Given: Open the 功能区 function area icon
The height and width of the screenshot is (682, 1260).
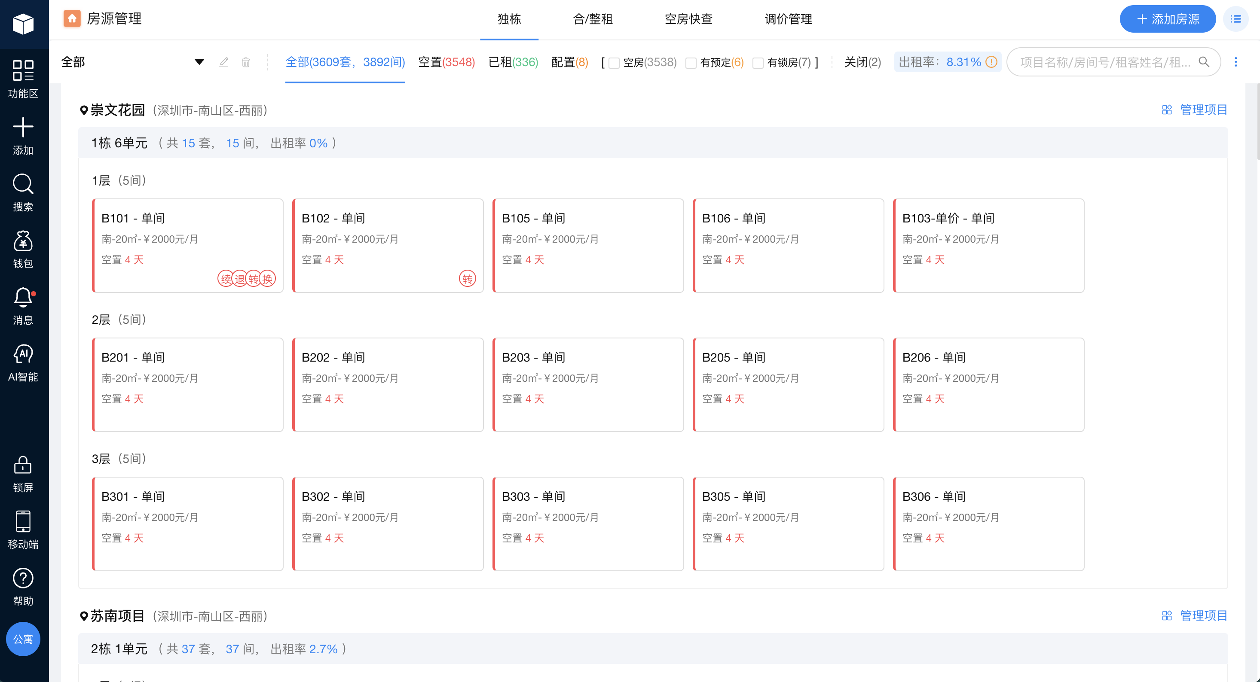Looking at the screenshot, I should [23, 70].
